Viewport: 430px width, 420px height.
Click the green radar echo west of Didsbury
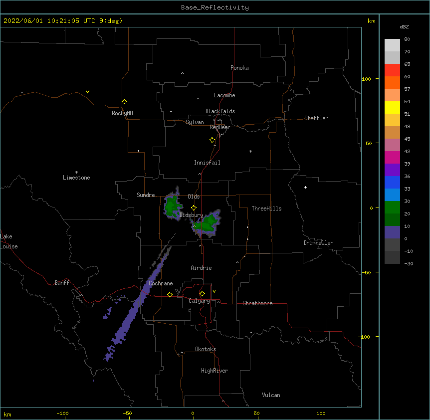coord(172,206)
